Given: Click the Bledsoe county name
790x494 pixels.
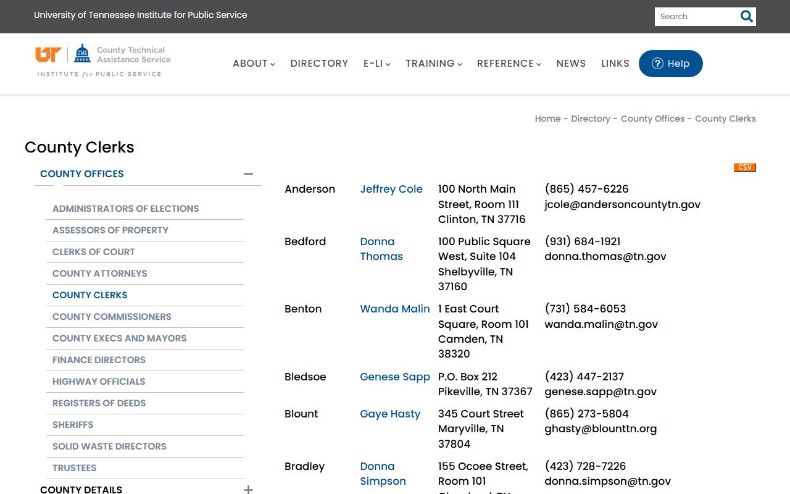Looking at the screenshot, I should 305,377.
